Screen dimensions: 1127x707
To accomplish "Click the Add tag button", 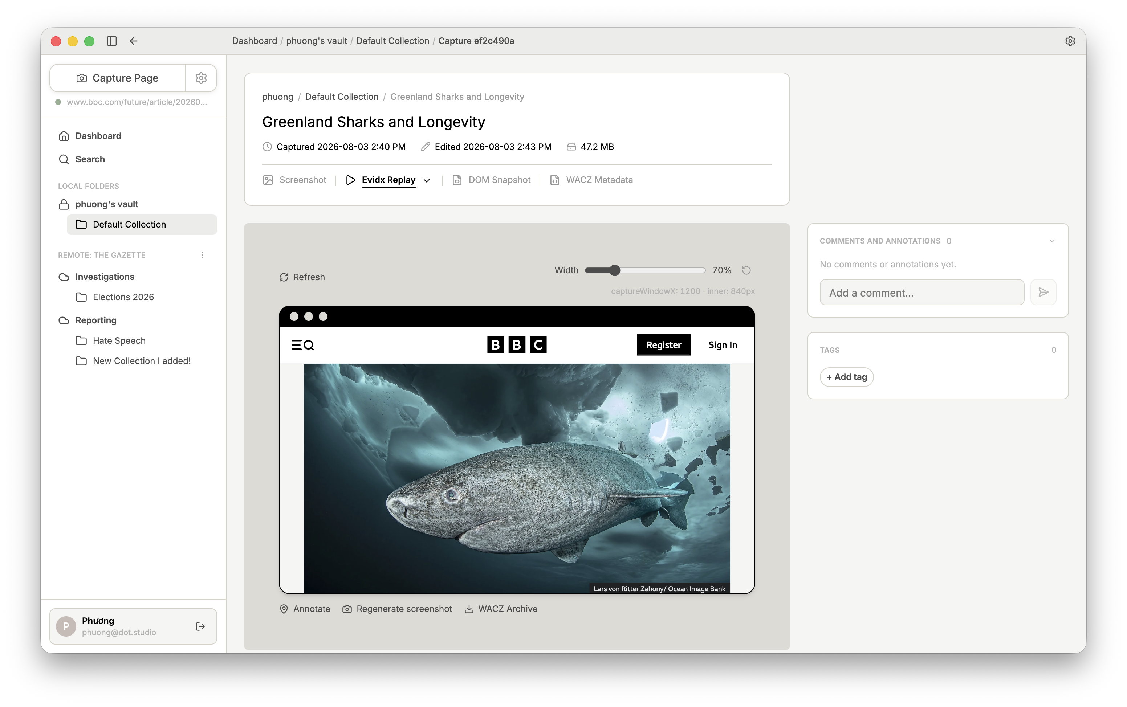I will (x=846, y=377).
